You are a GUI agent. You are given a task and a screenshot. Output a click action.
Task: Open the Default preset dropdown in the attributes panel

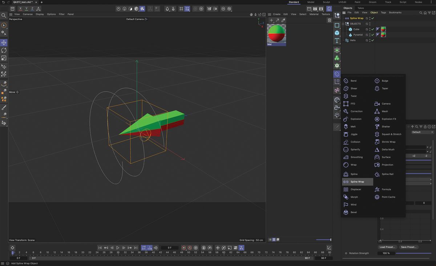point(422,132)
